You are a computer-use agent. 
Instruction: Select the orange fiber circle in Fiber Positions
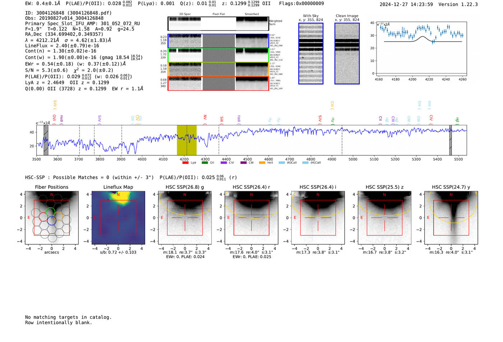pos(58,216)
